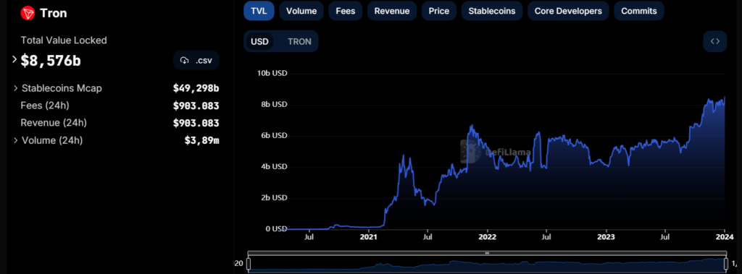Click the 2024 label on the time axis
Screen dimensions: 742x274
click(x=725, y=236)
